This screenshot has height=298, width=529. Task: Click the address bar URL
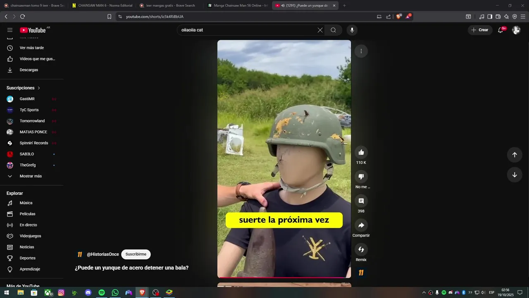pos(155,17)
